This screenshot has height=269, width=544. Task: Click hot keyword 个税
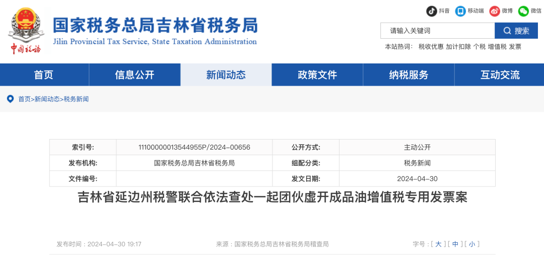click(x=479, y=47)
